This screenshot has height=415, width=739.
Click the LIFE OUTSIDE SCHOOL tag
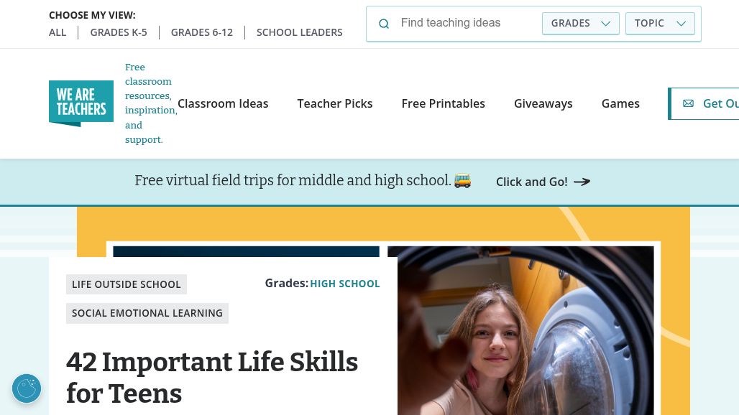coord(127,284)
